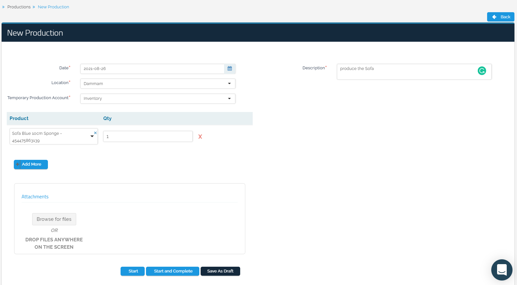Click the Back arrow button
Viewport: 517px width, 285px height.
(x=500, y=17)
